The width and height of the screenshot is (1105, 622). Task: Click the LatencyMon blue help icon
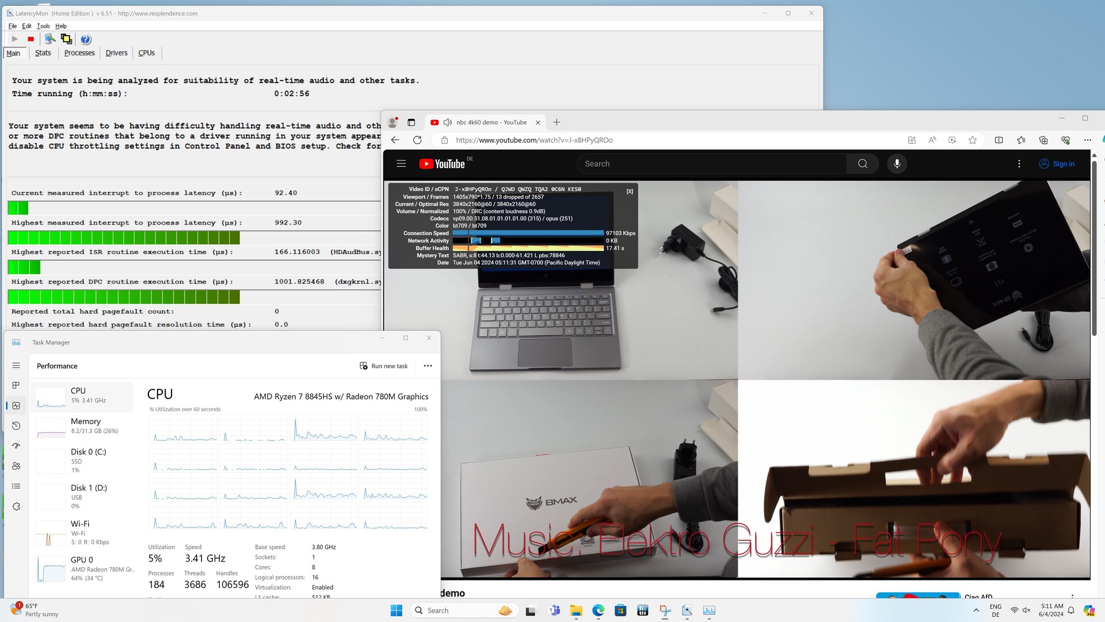(85, 39)
